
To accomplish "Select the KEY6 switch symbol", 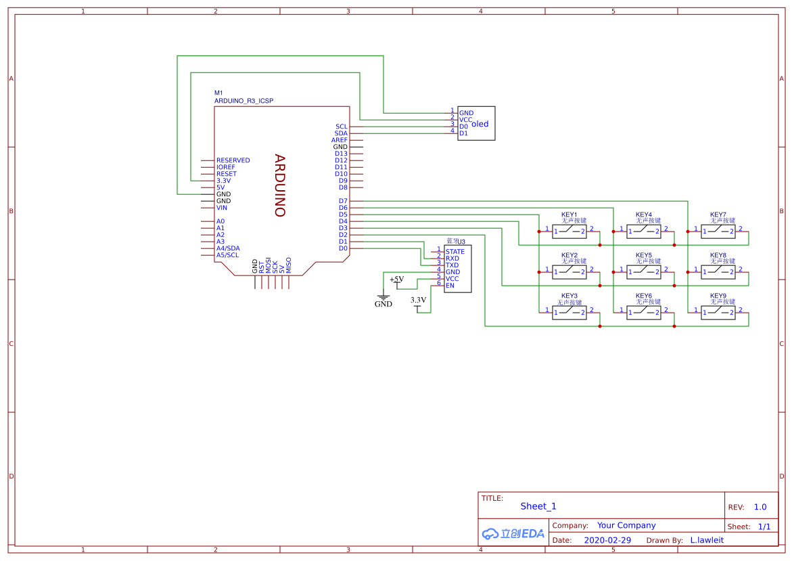I will [643, 313].
